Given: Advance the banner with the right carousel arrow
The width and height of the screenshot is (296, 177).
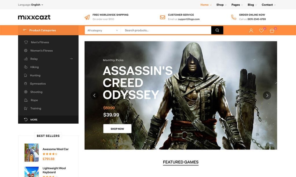Looking at the screenshot, I should pos(267,95).
